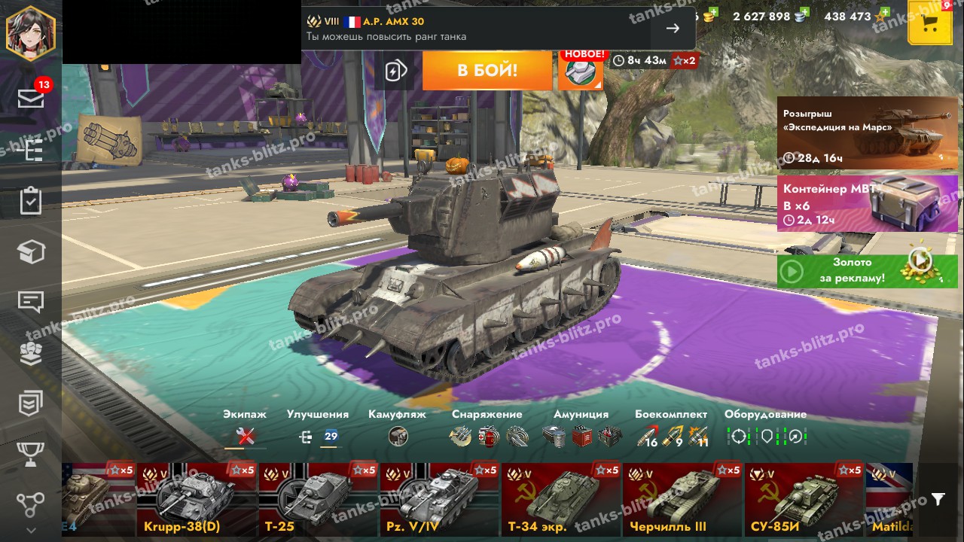The height and width of the screenshot is (542, 964).
Task: Open the crate storage icon
Action: tap(31, 251)
